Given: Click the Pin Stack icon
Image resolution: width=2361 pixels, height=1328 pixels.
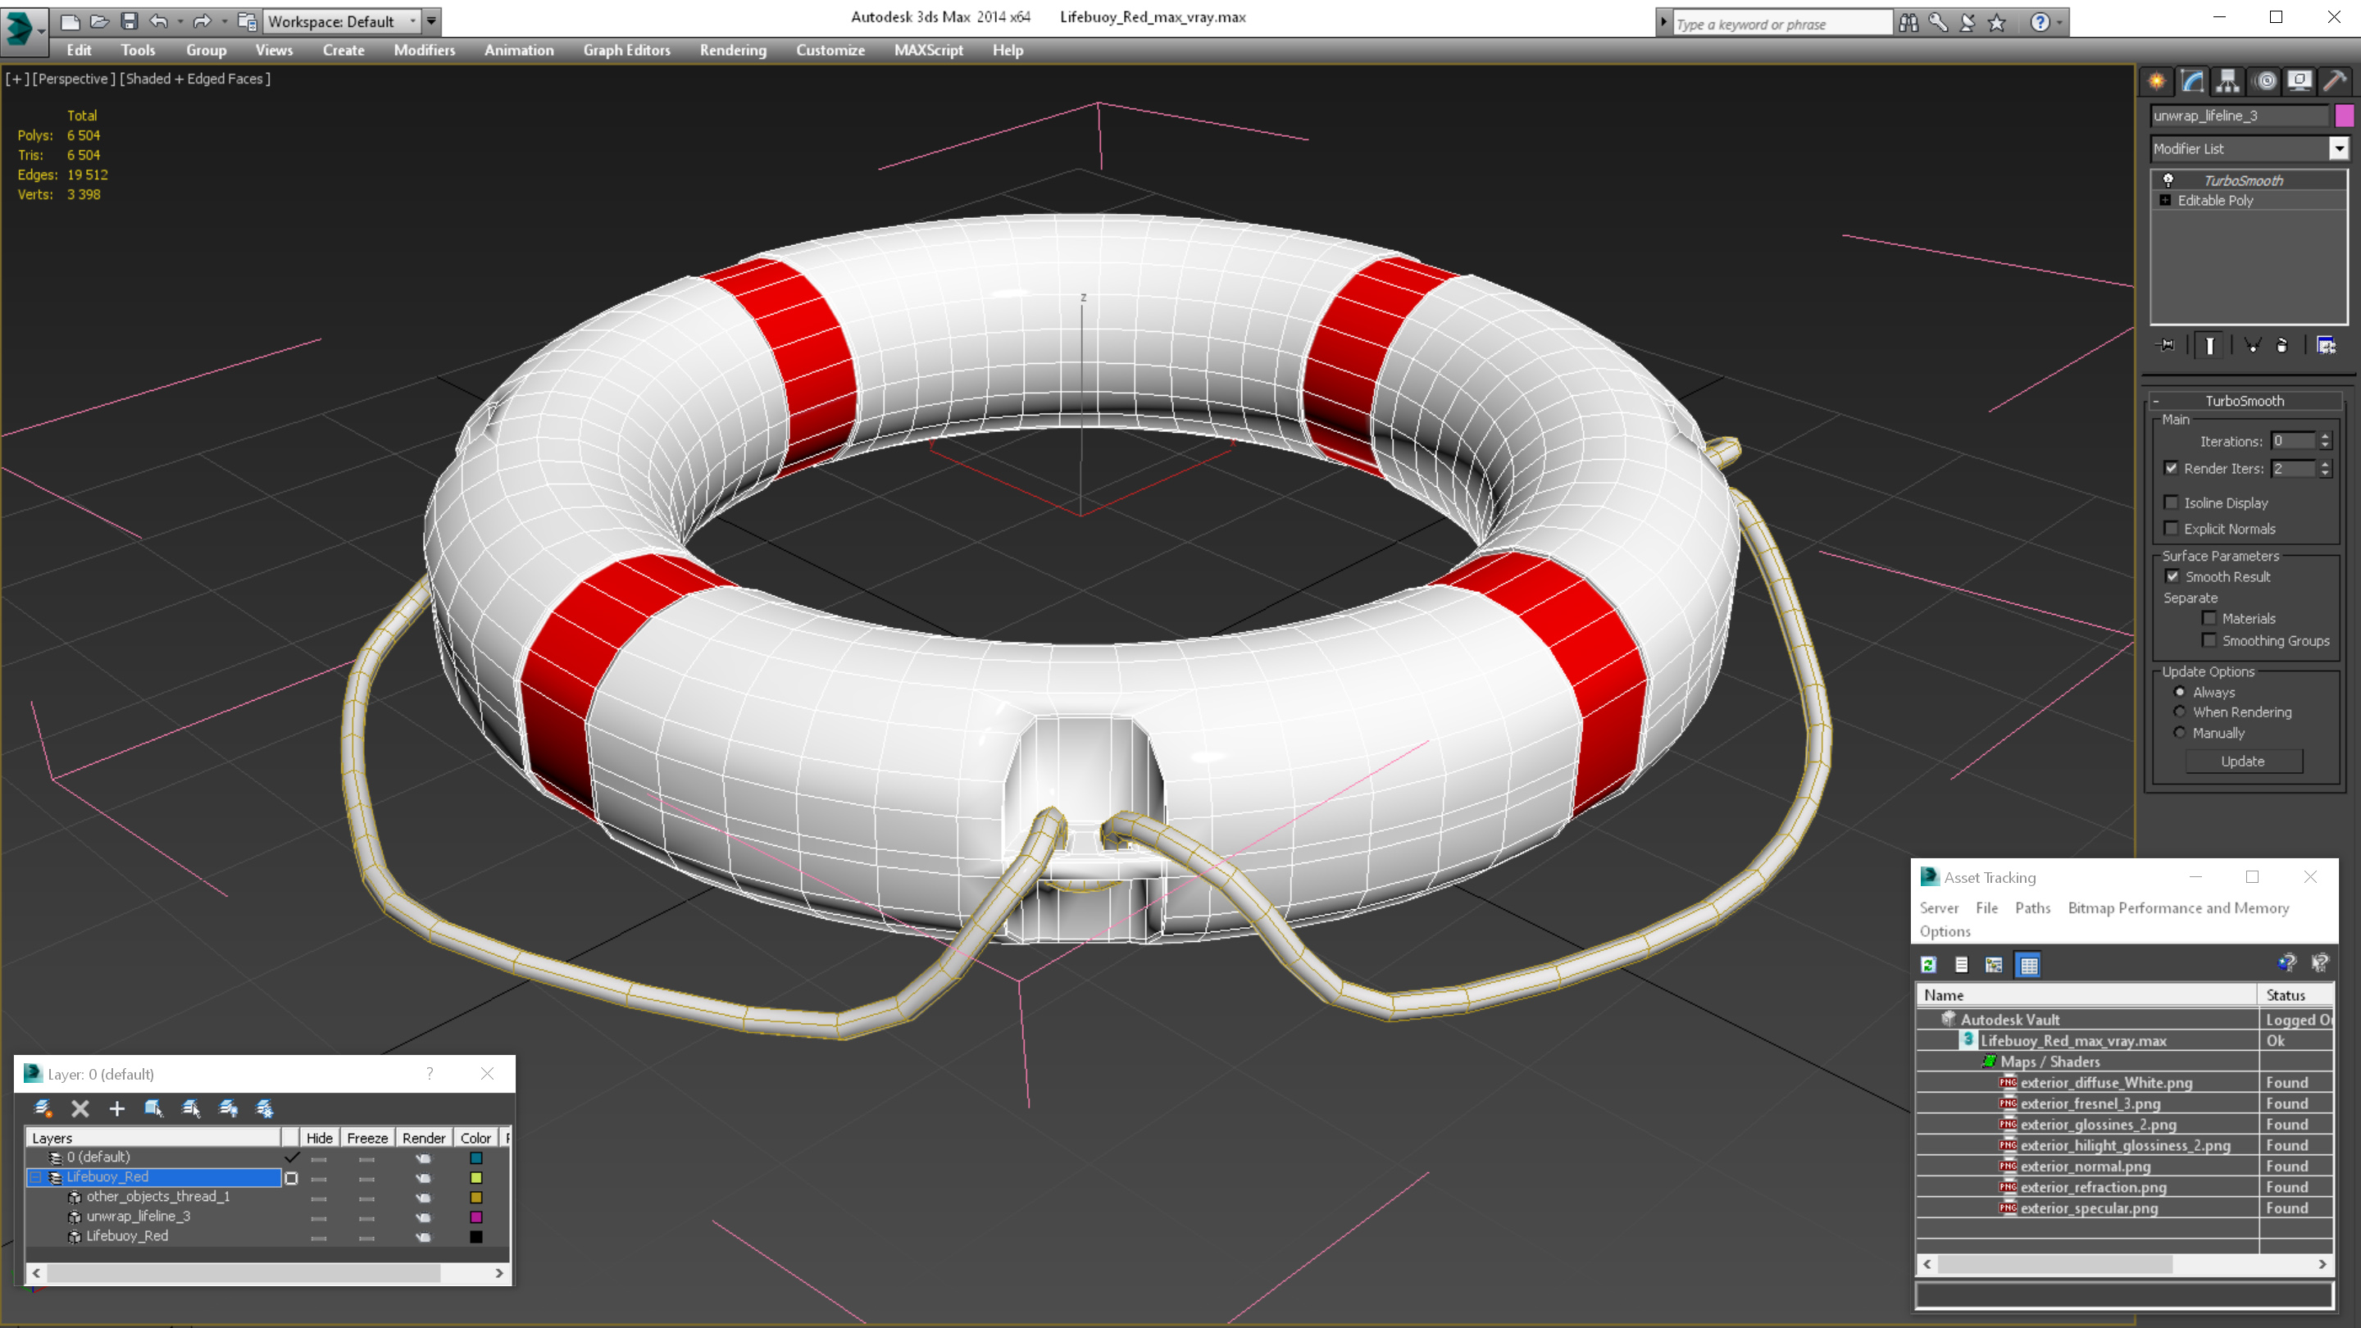Looking at the screenshot, I should [2167, 345].
